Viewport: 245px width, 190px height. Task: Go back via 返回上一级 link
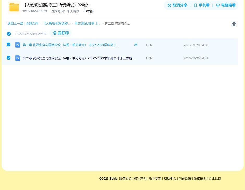tap(15, 24)
